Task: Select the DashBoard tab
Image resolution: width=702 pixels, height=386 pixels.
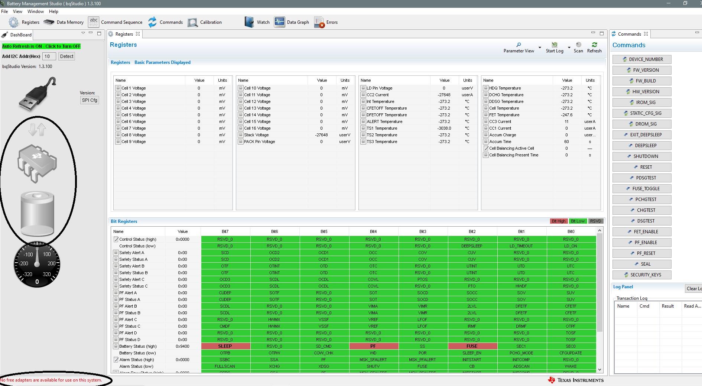Action: [17, 35]
